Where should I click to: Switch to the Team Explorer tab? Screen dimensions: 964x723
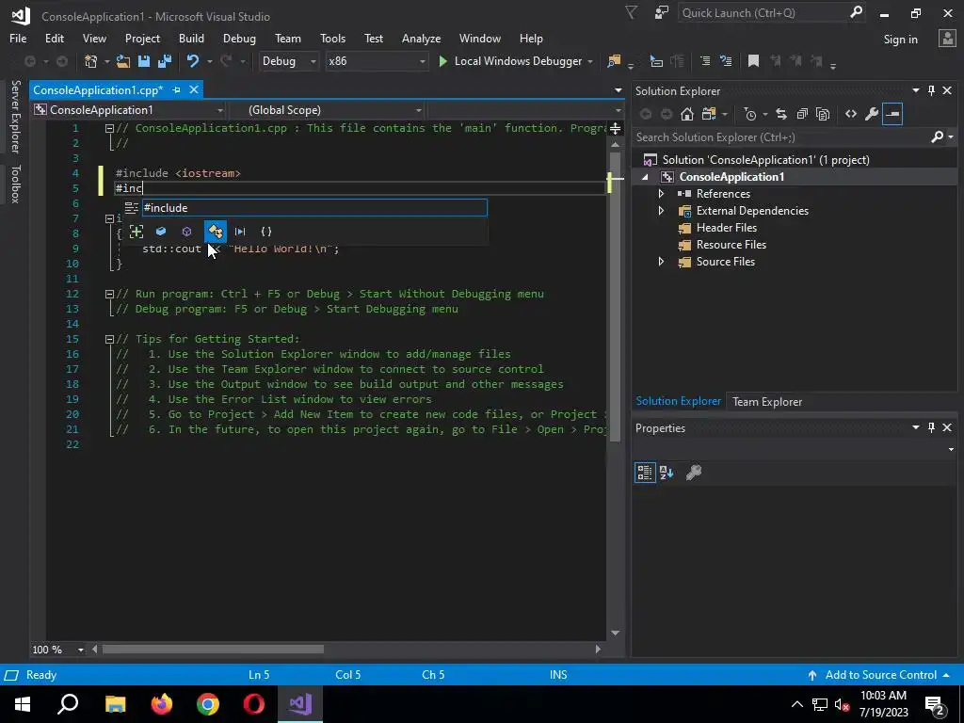[766, 401]
